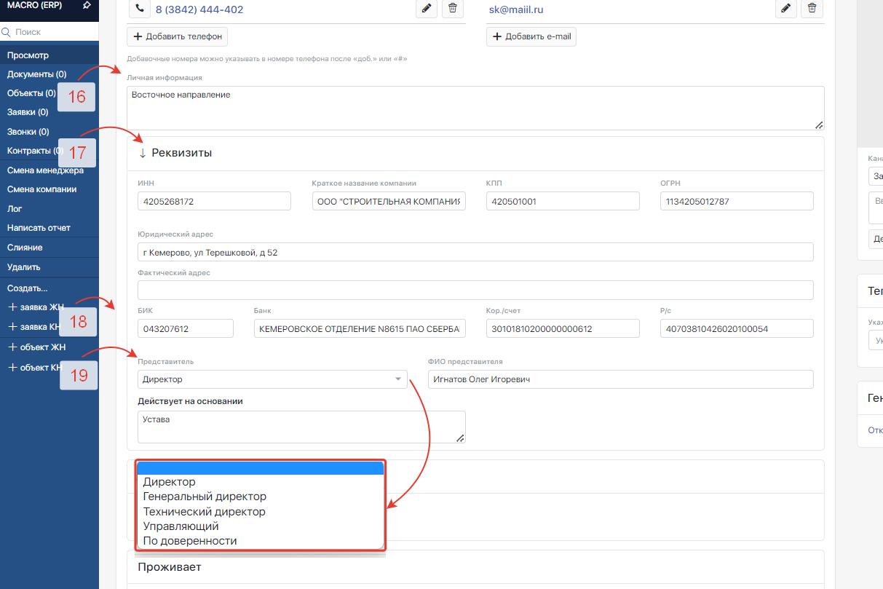Viewport: 883px width, 589px height.
Task: Open Документы (0) in the sidebar
Action: point(36,74)
